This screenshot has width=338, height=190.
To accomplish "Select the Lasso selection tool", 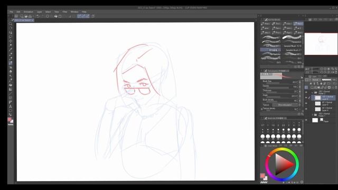I will [11, 36].
